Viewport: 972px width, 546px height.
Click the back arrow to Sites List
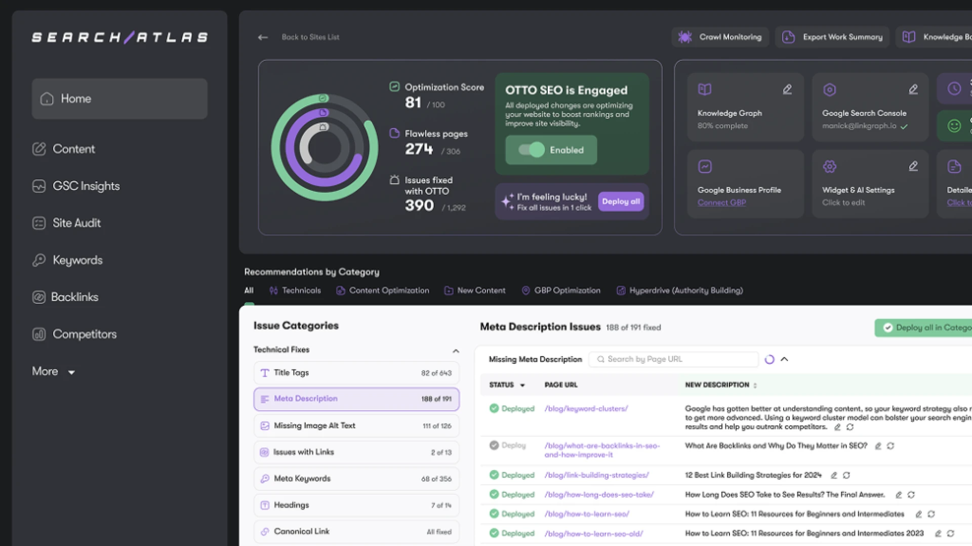(262, 37)
